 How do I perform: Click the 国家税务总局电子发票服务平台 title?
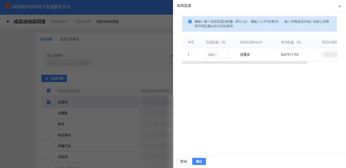(x=41, y=7)
